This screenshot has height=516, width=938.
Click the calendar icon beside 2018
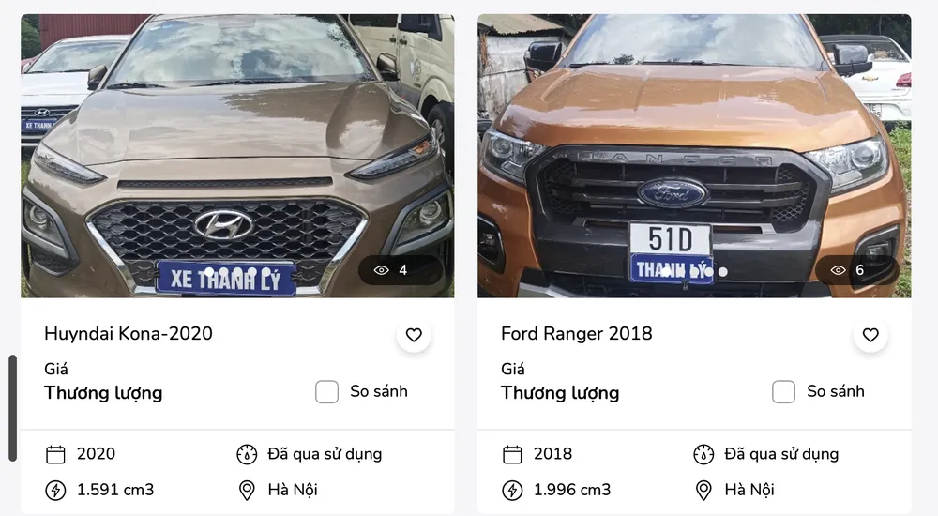pyautogui.click(x=512, y=454)
